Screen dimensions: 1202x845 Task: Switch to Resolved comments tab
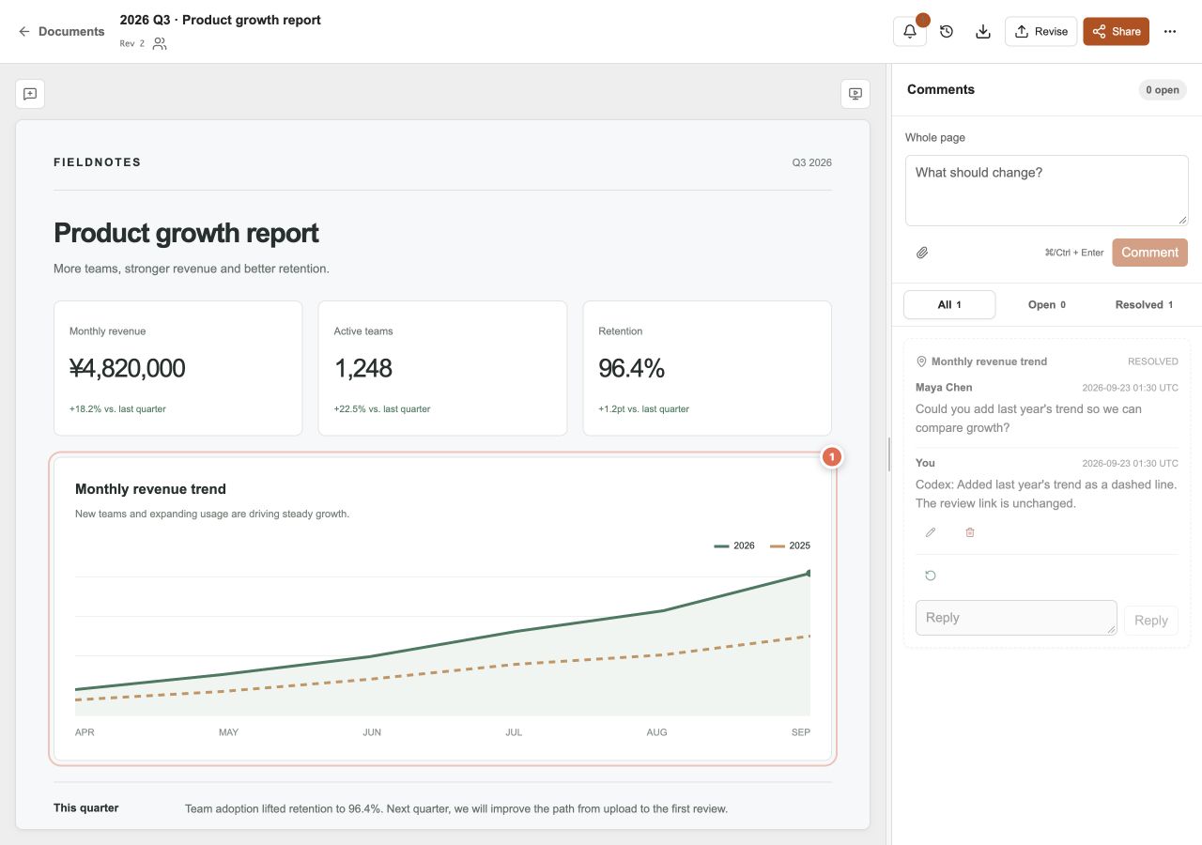[x=1144, y=305]
